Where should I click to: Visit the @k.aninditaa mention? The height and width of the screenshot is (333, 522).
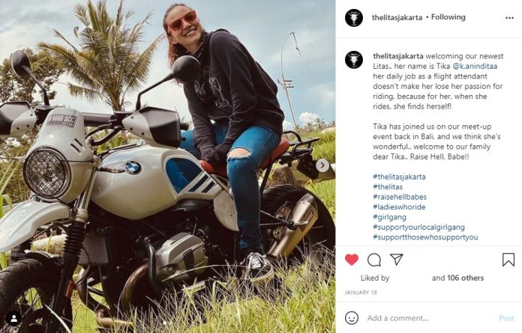[475, 66]
